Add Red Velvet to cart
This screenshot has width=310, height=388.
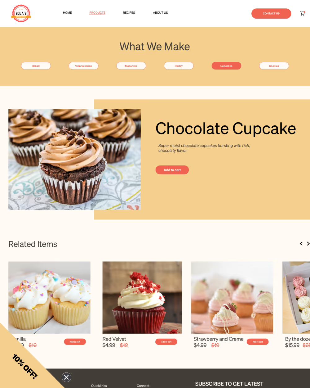point(166,342)
